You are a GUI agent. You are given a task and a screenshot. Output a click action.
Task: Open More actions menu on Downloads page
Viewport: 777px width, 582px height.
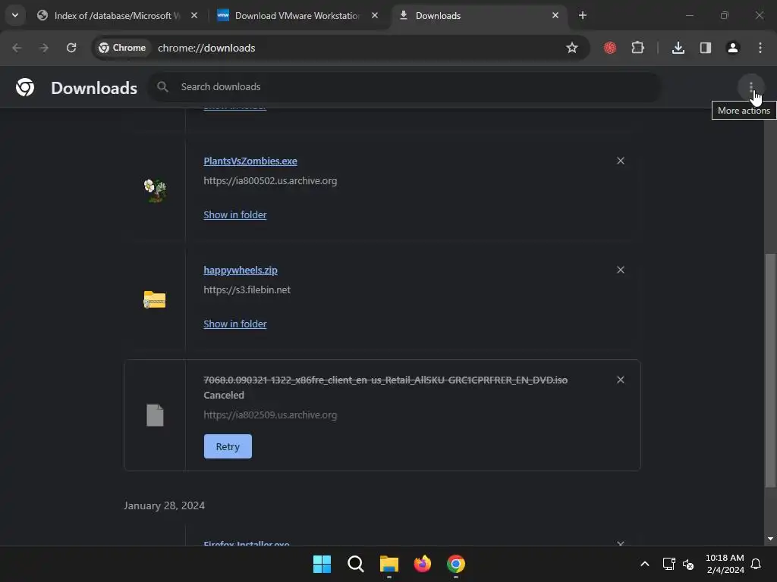[x=751, y=87]
